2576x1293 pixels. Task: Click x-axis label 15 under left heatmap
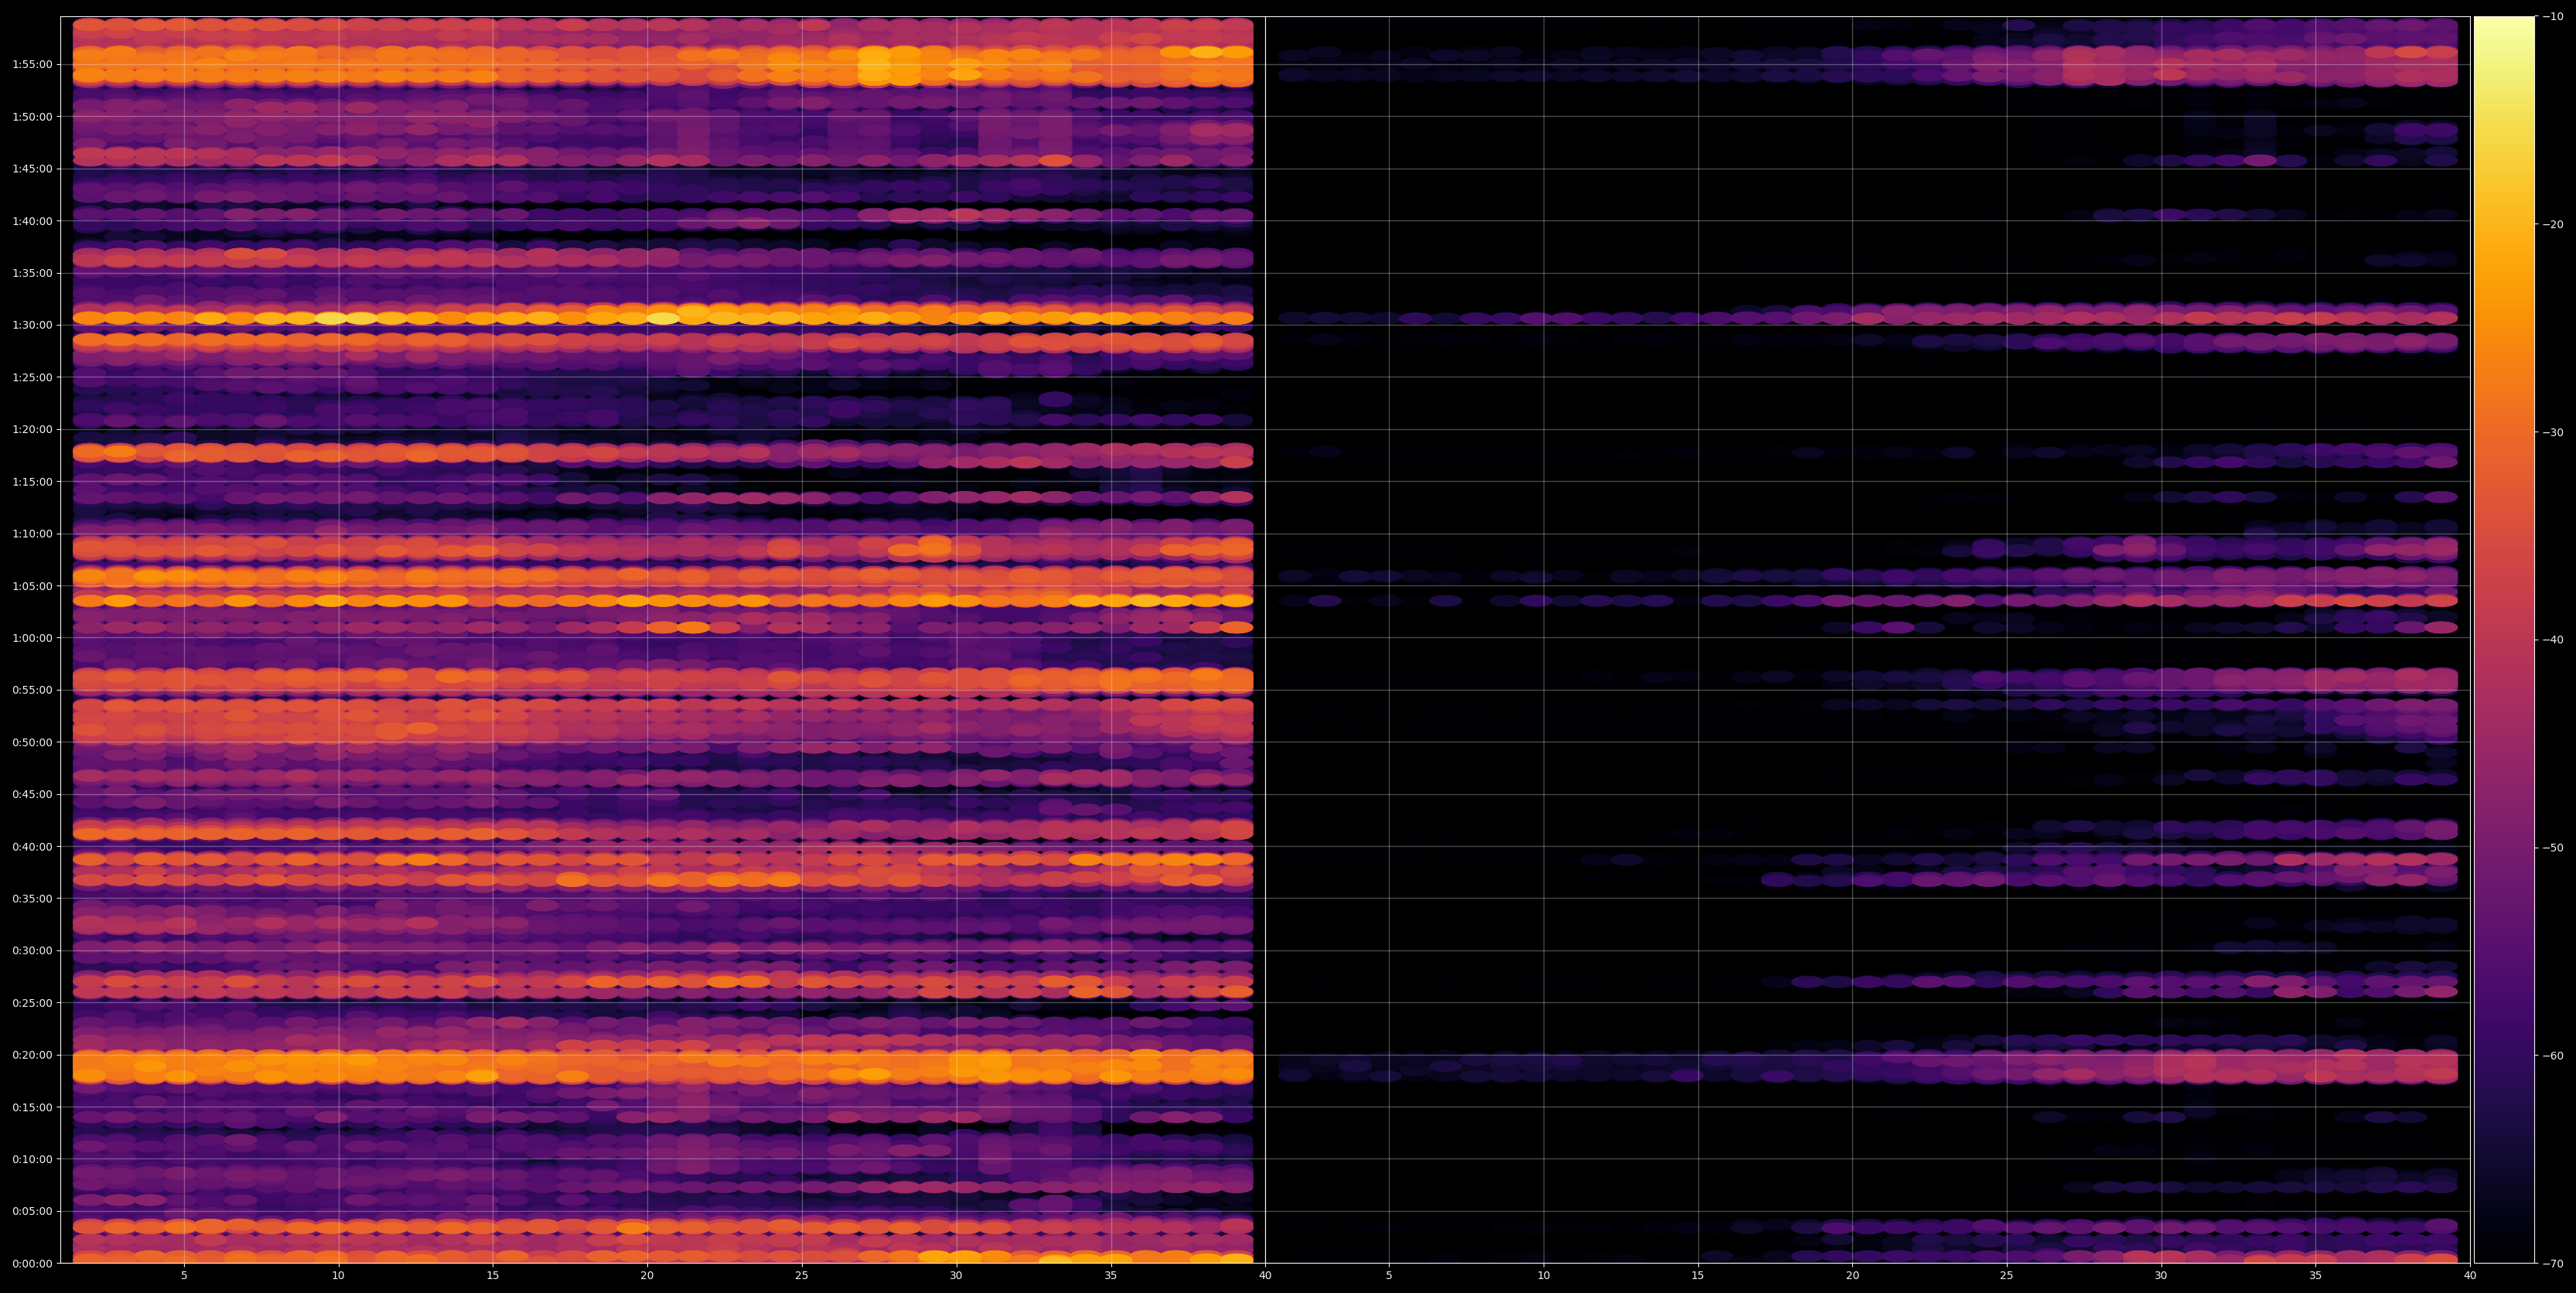[493, 1276]
